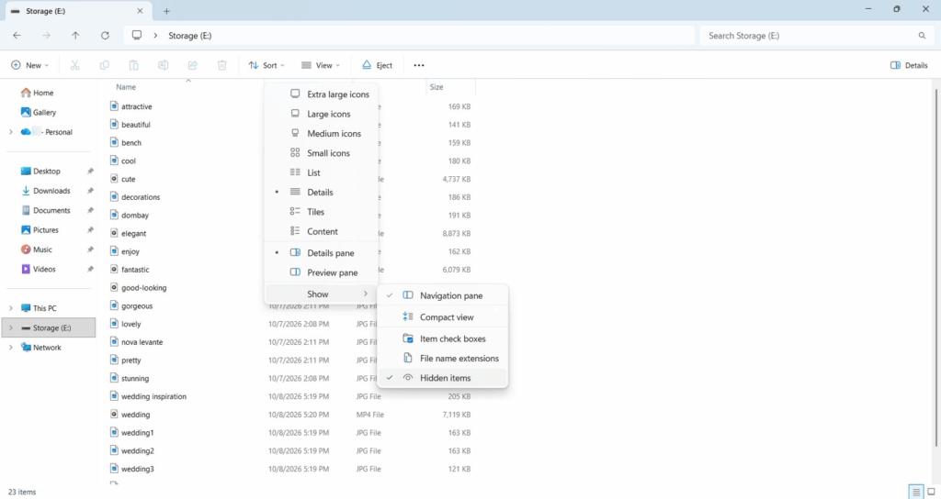Open the Documents quick access folder
Screen dimensions: 941x499
click(x=46, y=210)
